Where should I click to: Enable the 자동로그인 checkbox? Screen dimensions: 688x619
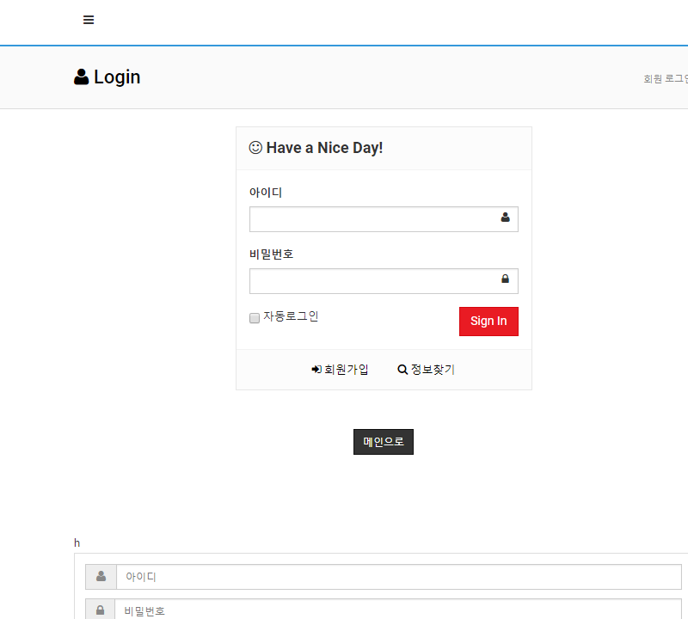pos(255,318)
